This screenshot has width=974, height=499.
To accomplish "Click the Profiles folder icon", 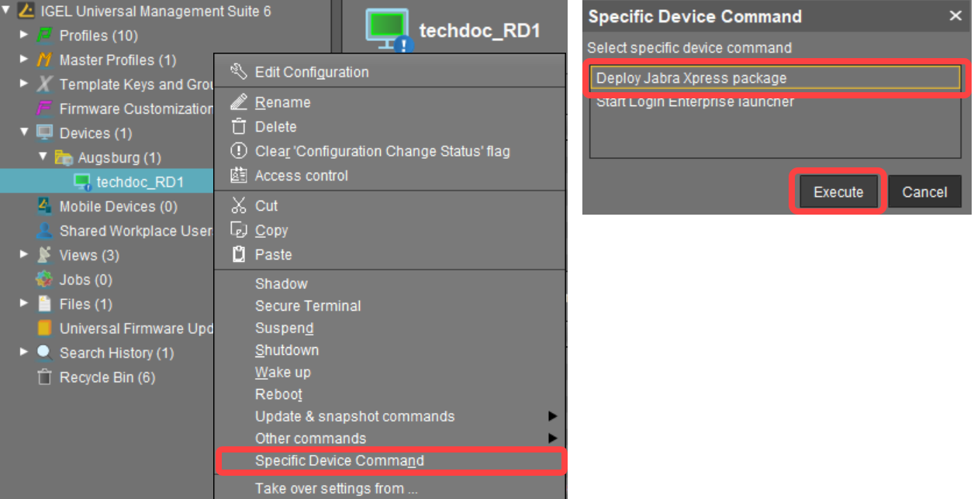I will click(x=45, y=36).
